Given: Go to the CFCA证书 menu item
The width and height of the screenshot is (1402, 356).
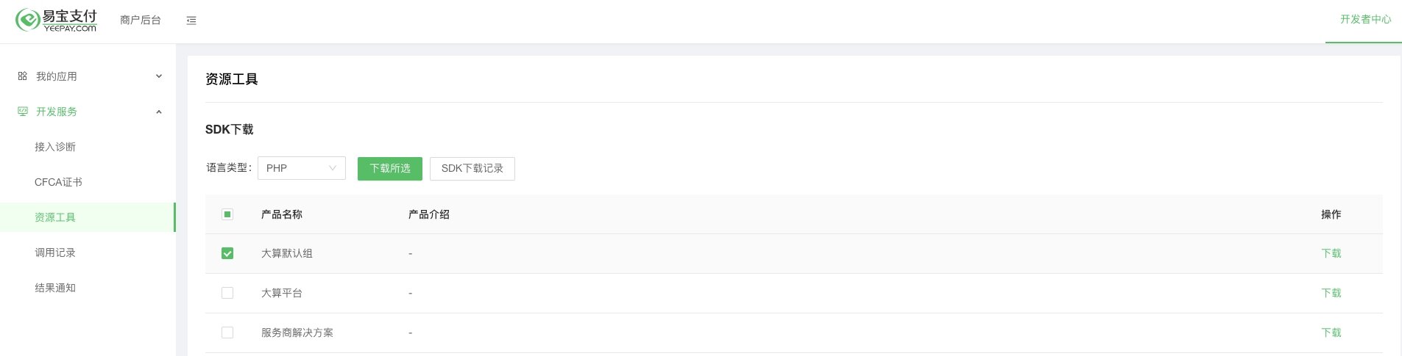Looking at the screenshot, I should (x=58, y=182).
